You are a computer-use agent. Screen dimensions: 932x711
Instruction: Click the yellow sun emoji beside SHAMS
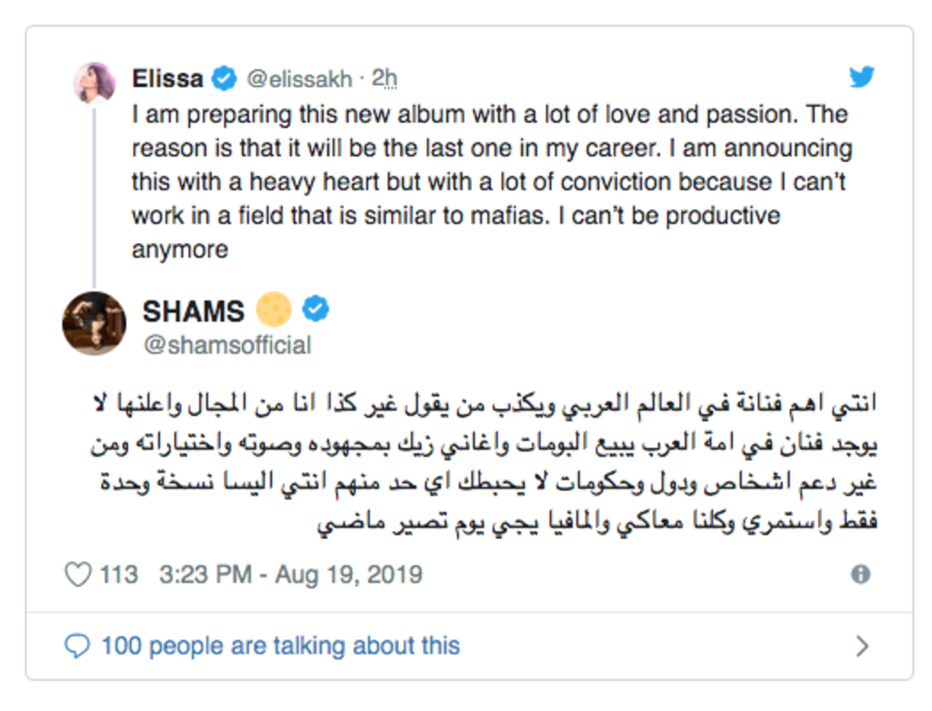coord(273,310)
